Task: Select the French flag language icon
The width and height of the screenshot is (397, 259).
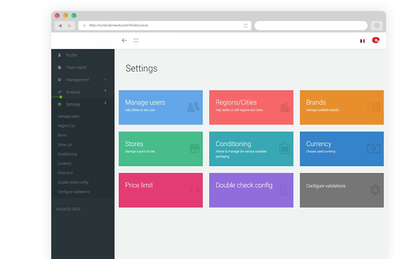Action: 362,41
